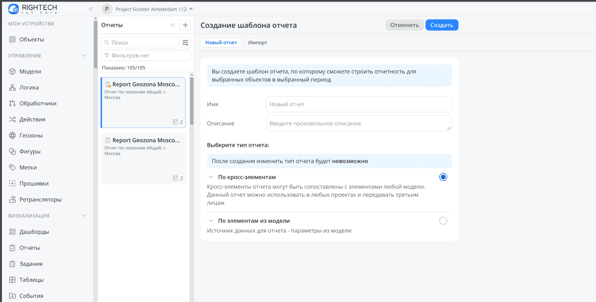Select the 'По элементам из модели' radio button
Viewport: 596px width, 302px height.
tap(443, 220)
